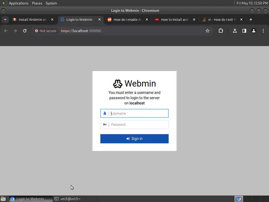The height and width of the screenshot is (202, 269).
Task: Click the date and time clock
Action: click(x=252, y=3)
